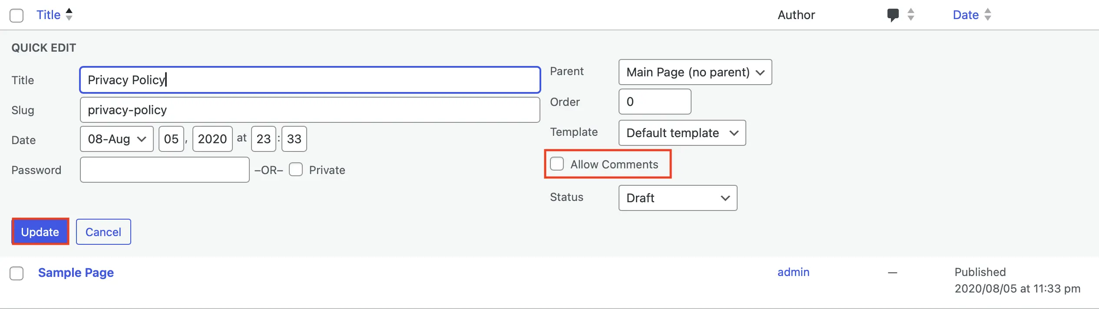Viewport: 1099px width, 309px height.
Task: Click the Title column header link
Action: 48,14
